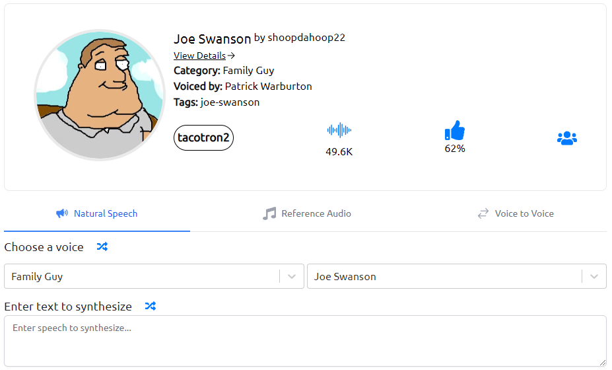Open the Family Guy category combo box
612x370 pixels.
(142, 277)
